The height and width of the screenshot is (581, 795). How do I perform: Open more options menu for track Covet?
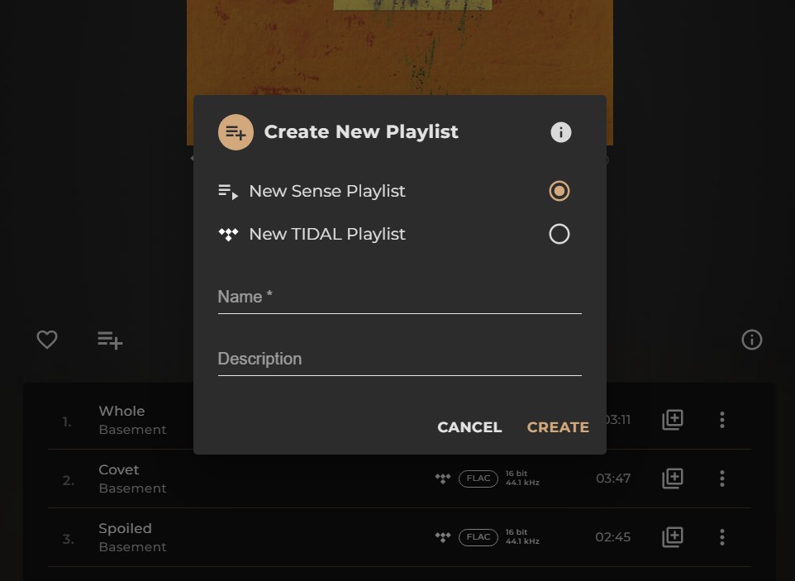(x=721, y=479)
